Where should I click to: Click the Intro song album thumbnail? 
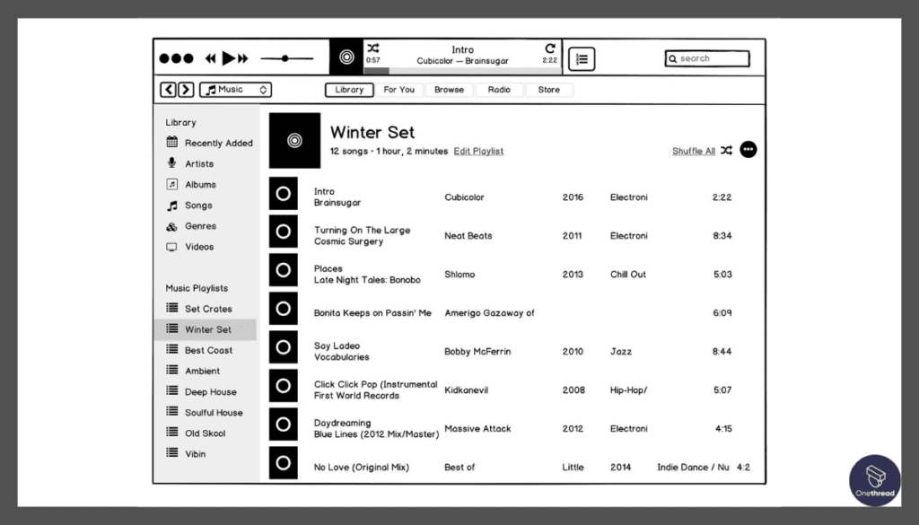(283, 193)
